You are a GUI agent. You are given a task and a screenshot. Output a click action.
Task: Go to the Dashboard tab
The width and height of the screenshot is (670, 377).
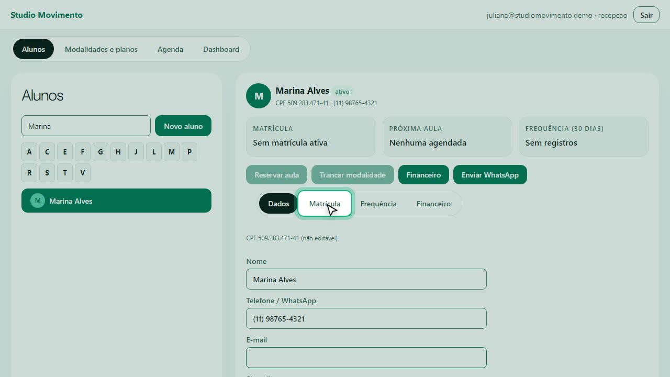coord(221,49)
